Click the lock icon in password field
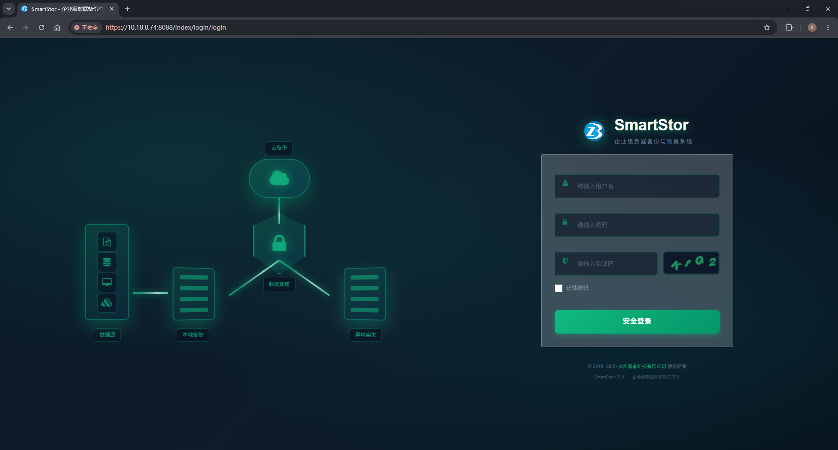Viewport: 838px width, 450px height. 565,222
